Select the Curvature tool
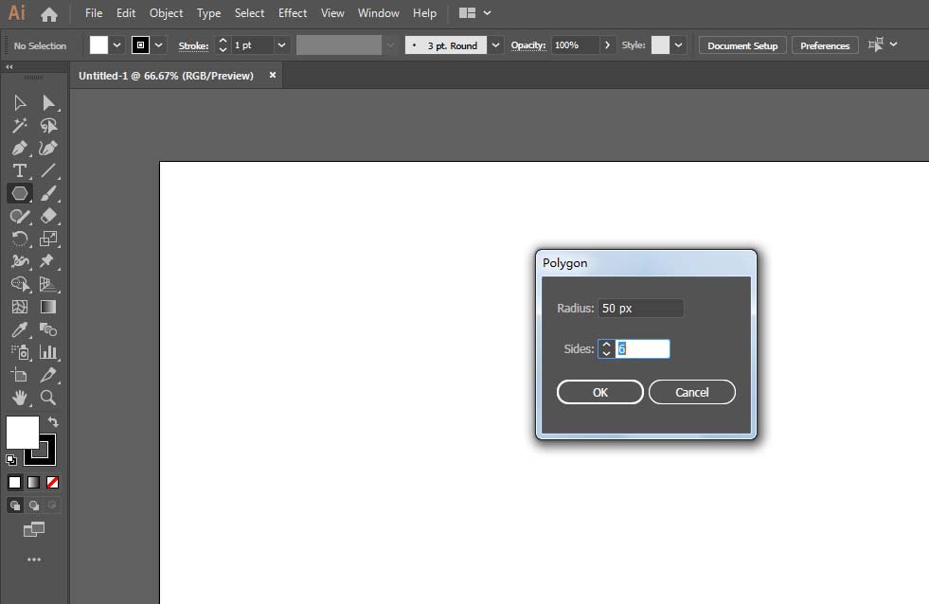Viewport: 929px width, 604px height. pos(48,148)
